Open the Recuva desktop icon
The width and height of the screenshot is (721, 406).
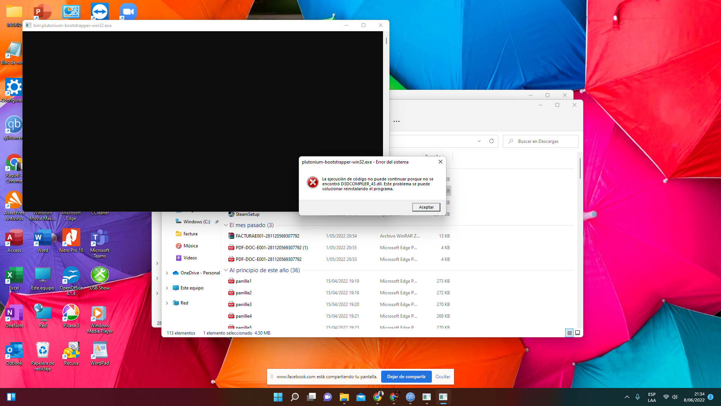71,354
